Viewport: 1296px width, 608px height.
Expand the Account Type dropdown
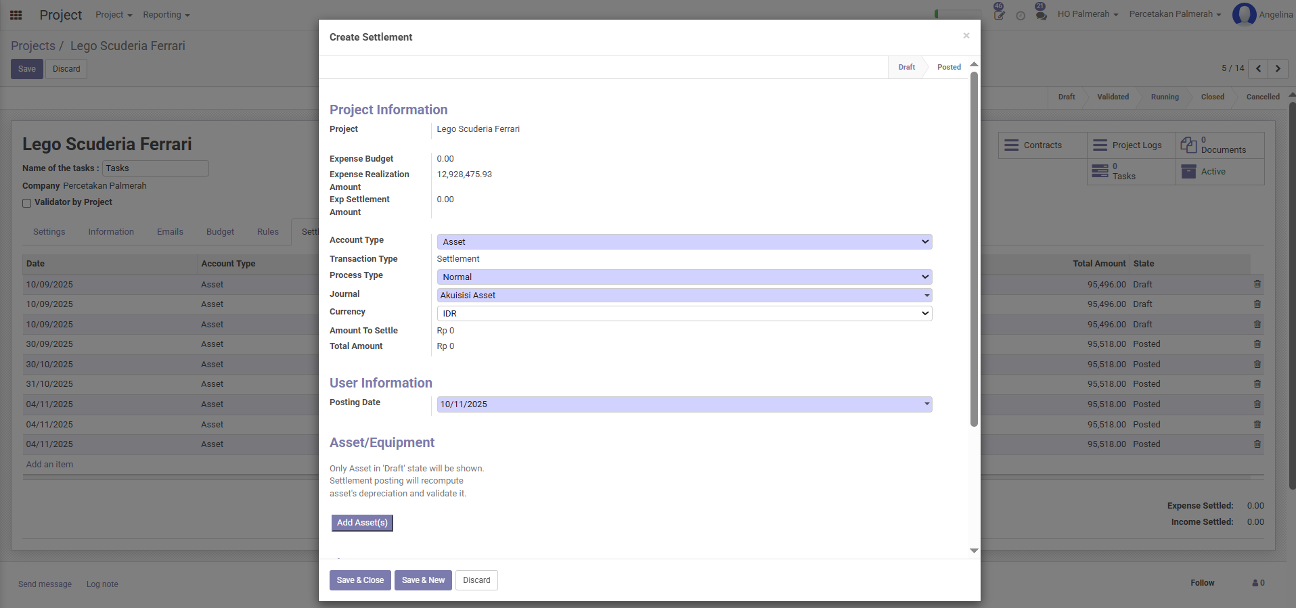click(x=684, y=242)
